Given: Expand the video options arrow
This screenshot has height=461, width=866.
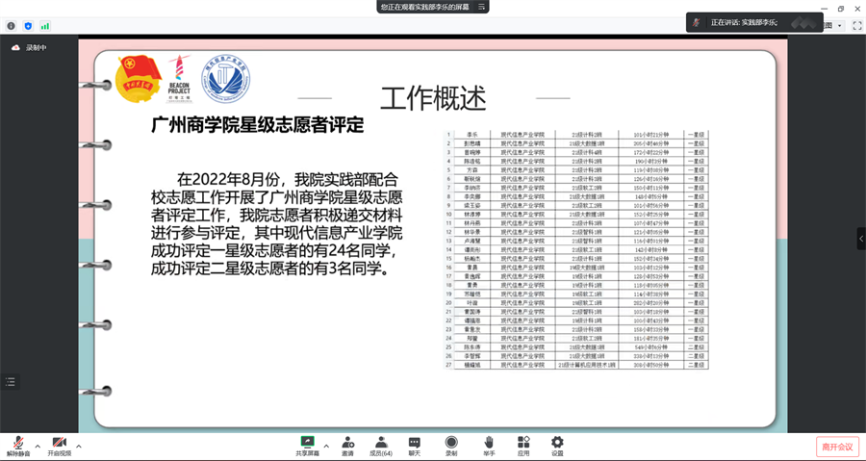Looking at the screenshot, I should coord(79,447).
